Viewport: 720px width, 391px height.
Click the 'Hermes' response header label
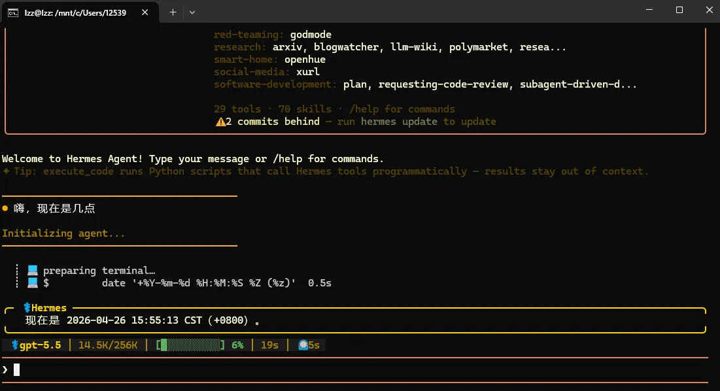pyautogui.click(x=48, y=308)
